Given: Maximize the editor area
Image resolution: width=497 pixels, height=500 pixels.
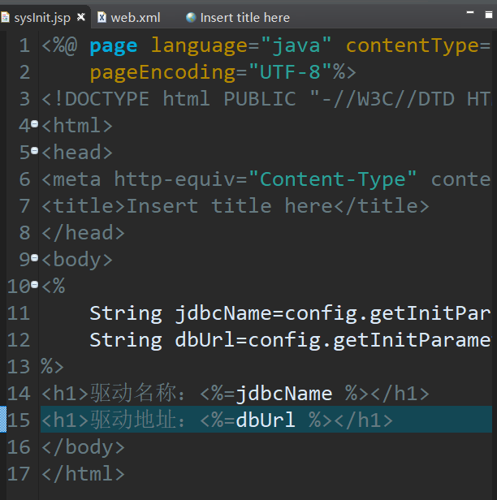Looking at the screenshot, I should coord(489,15).
